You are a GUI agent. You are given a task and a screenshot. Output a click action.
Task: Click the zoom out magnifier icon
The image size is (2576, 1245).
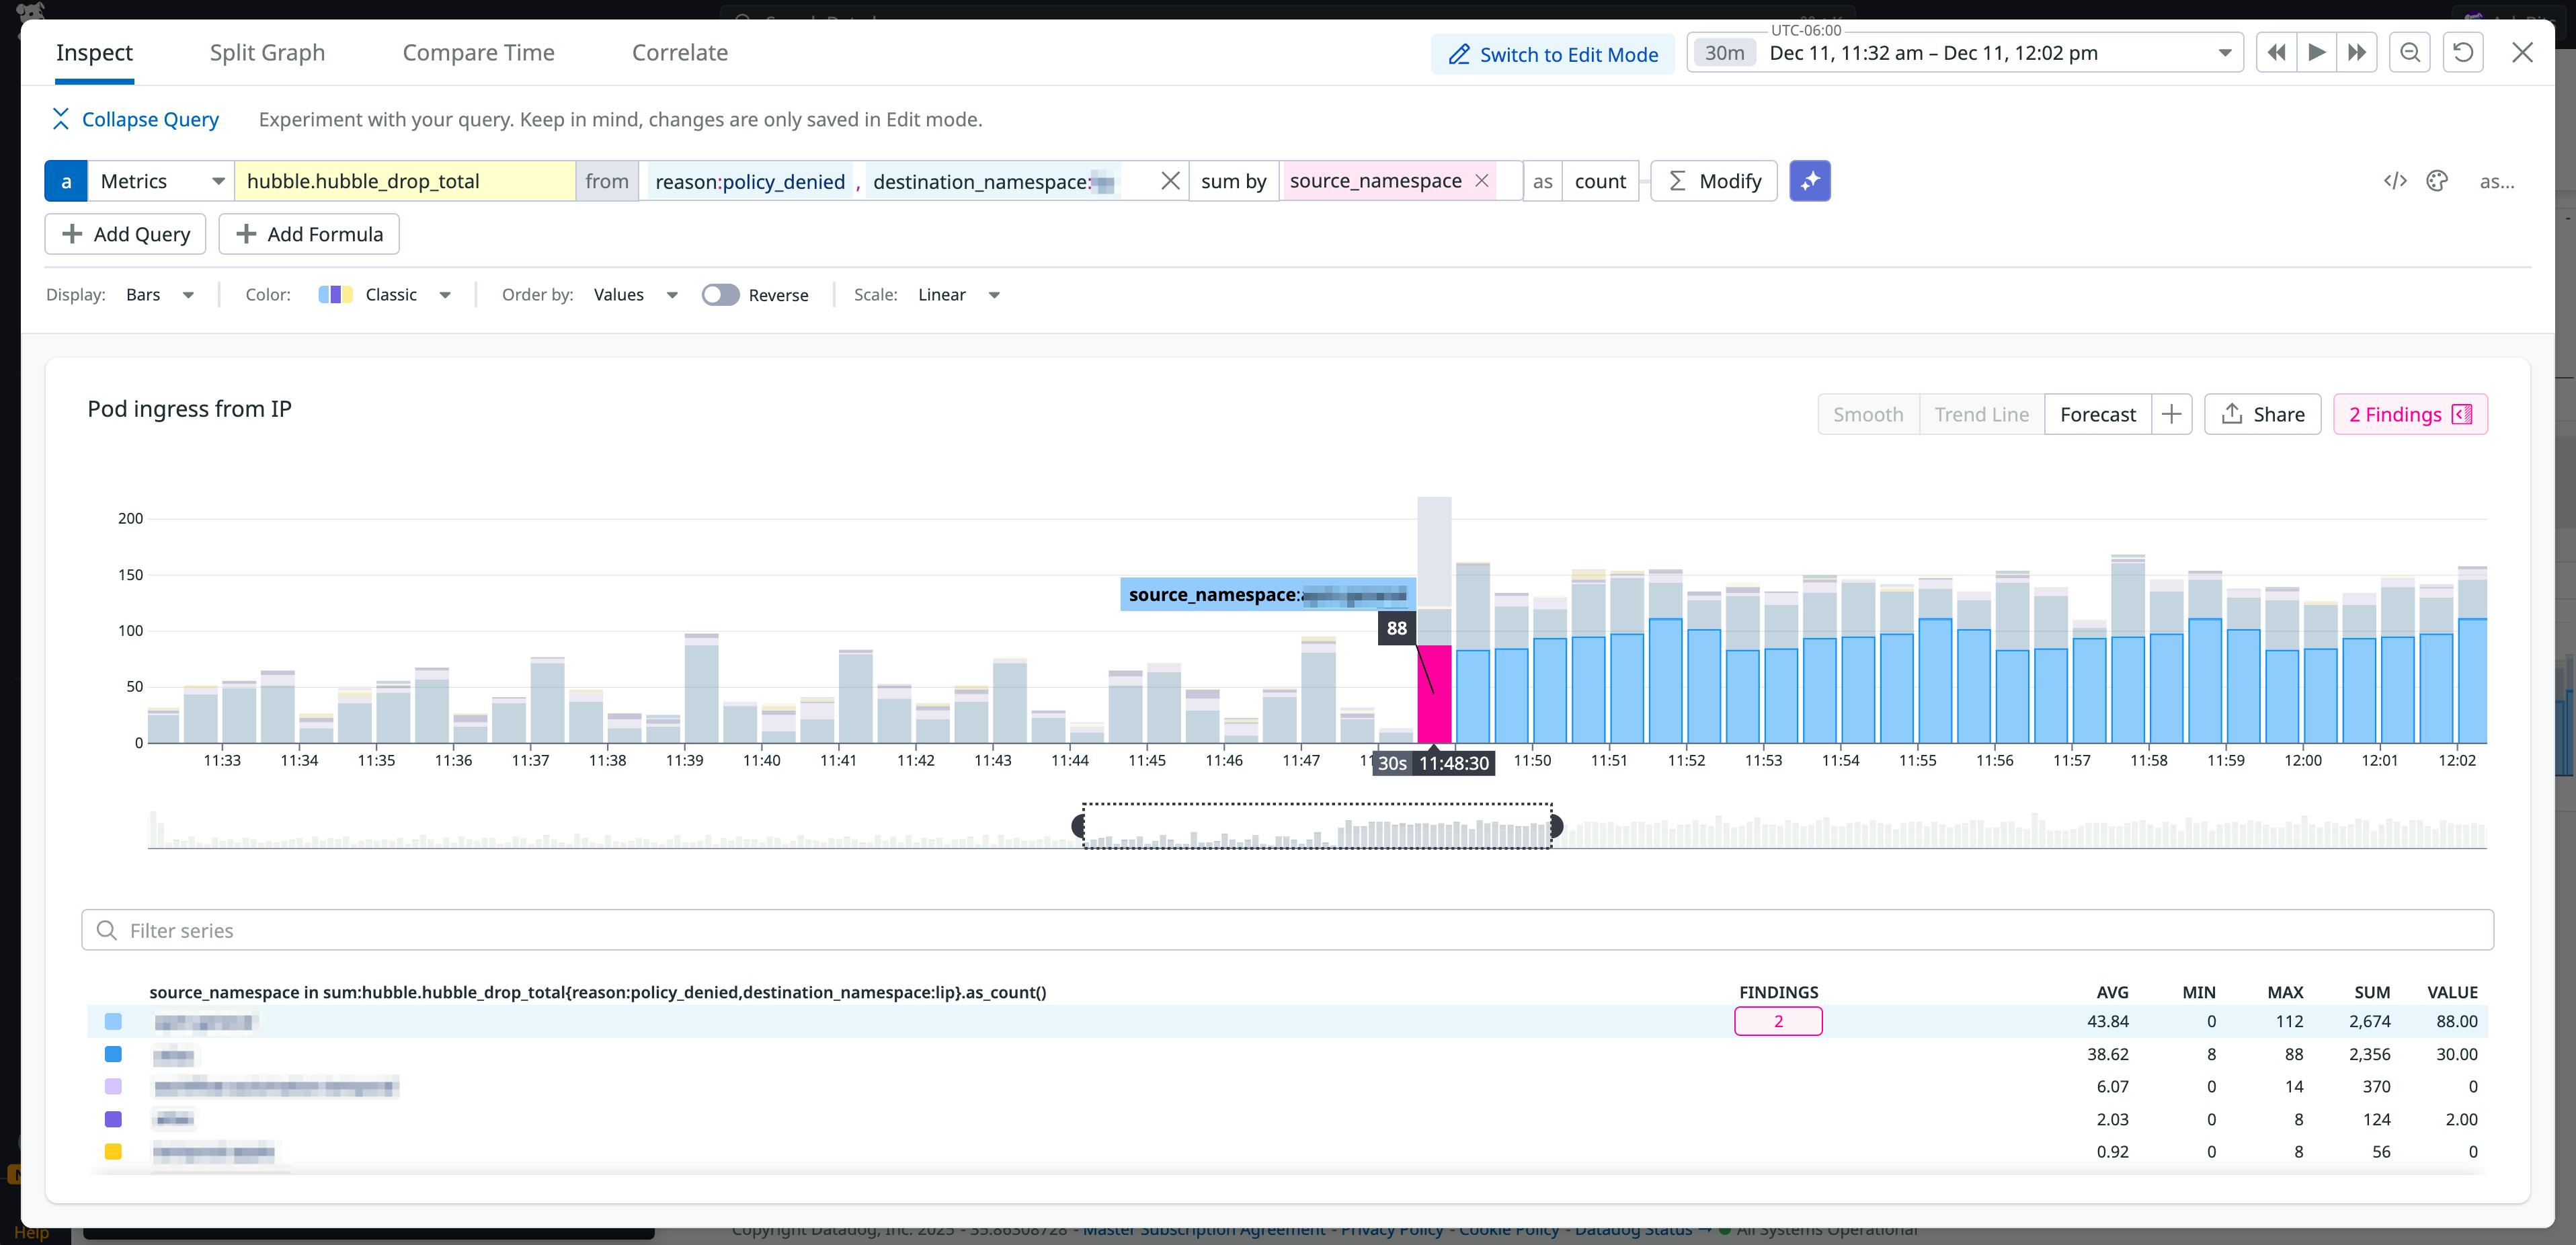pos(2410,52)
